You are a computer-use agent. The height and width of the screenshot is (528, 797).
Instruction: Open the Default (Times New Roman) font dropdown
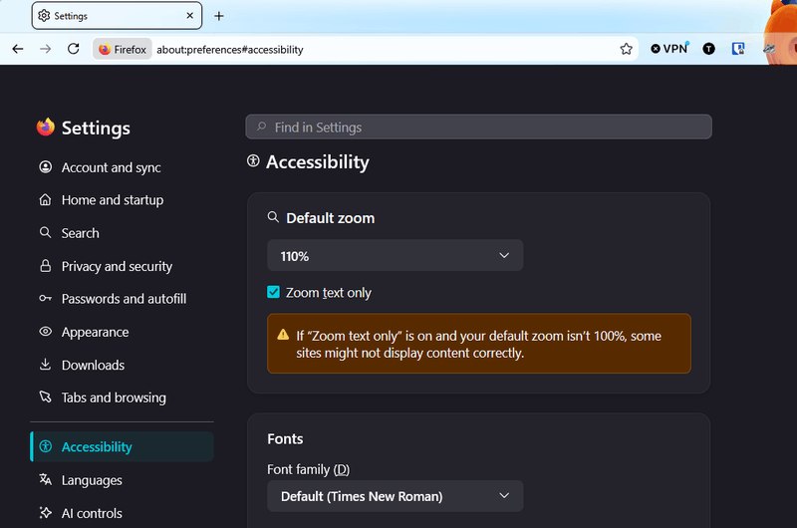tap(395, 496)
